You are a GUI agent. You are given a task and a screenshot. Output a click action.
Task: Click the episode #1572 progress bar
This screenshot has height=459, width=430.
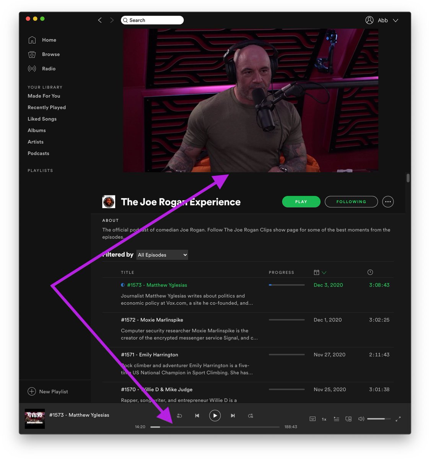(x=287, y=320)
